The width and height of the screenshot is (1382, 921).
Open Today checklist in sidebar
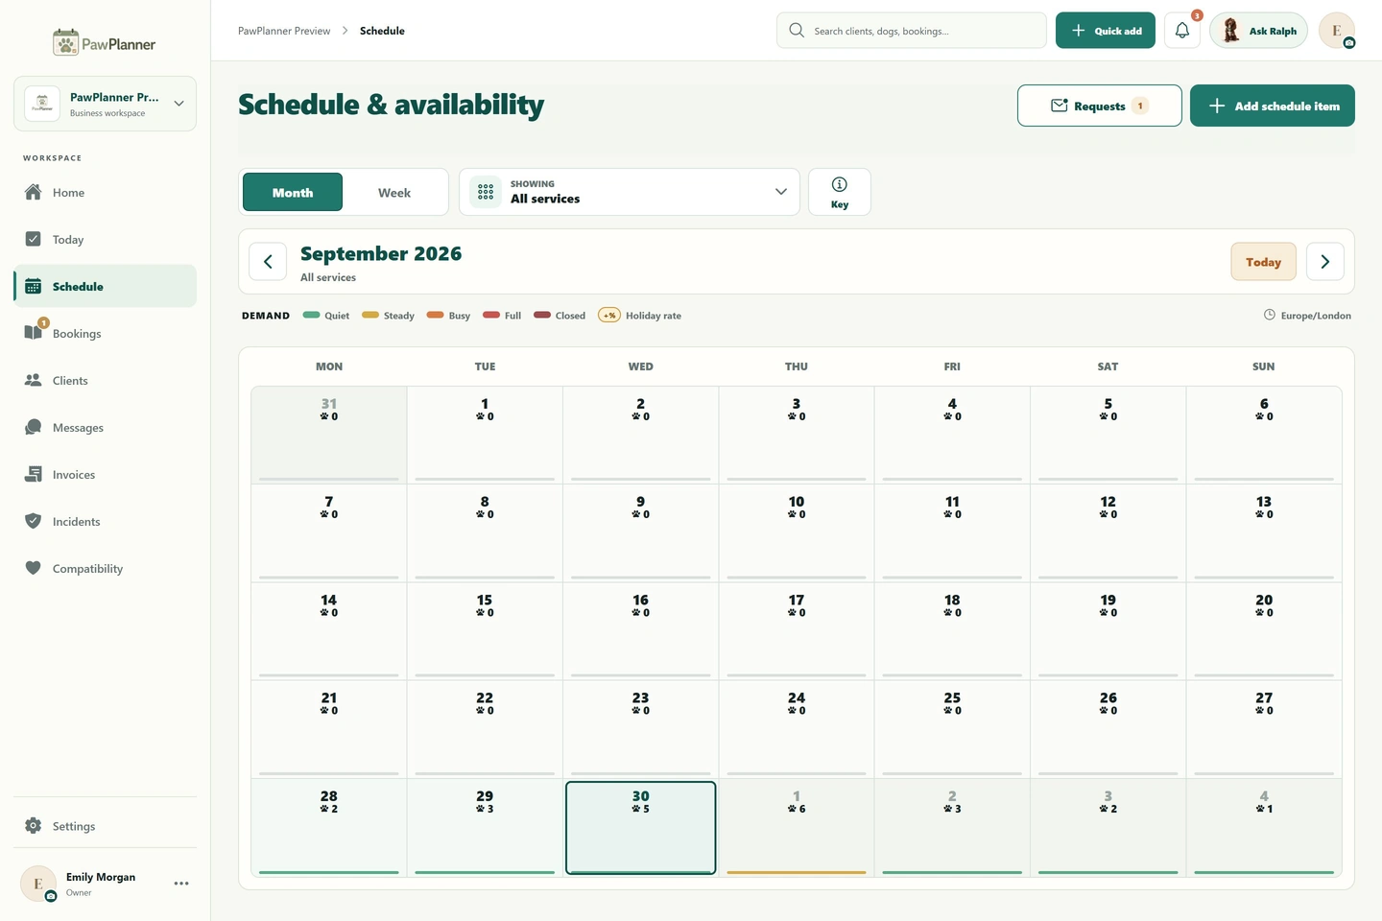tap(105, 239)
